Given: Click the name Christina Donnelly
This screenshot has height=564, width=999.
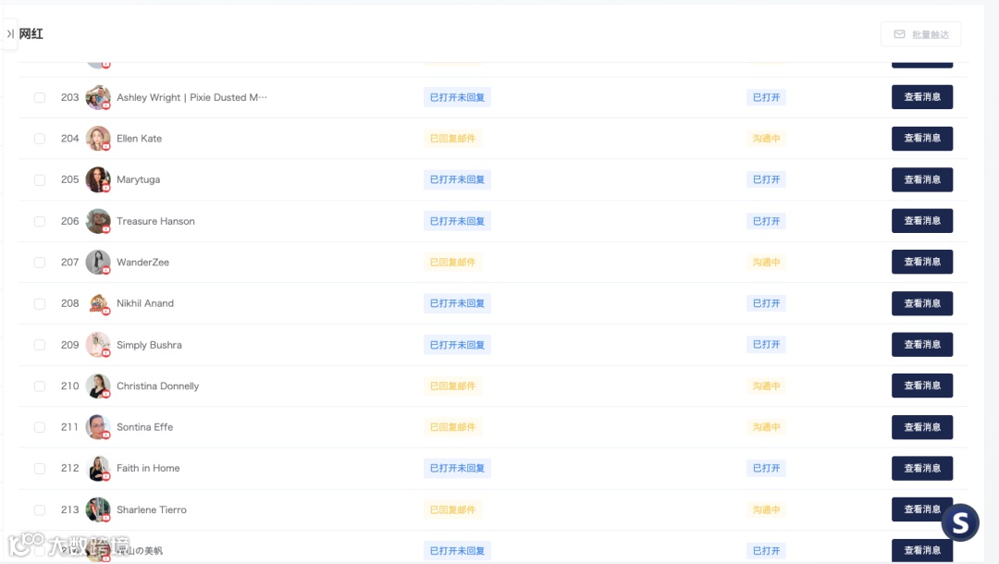Looking at the screenshot, I should click(157, 386).
